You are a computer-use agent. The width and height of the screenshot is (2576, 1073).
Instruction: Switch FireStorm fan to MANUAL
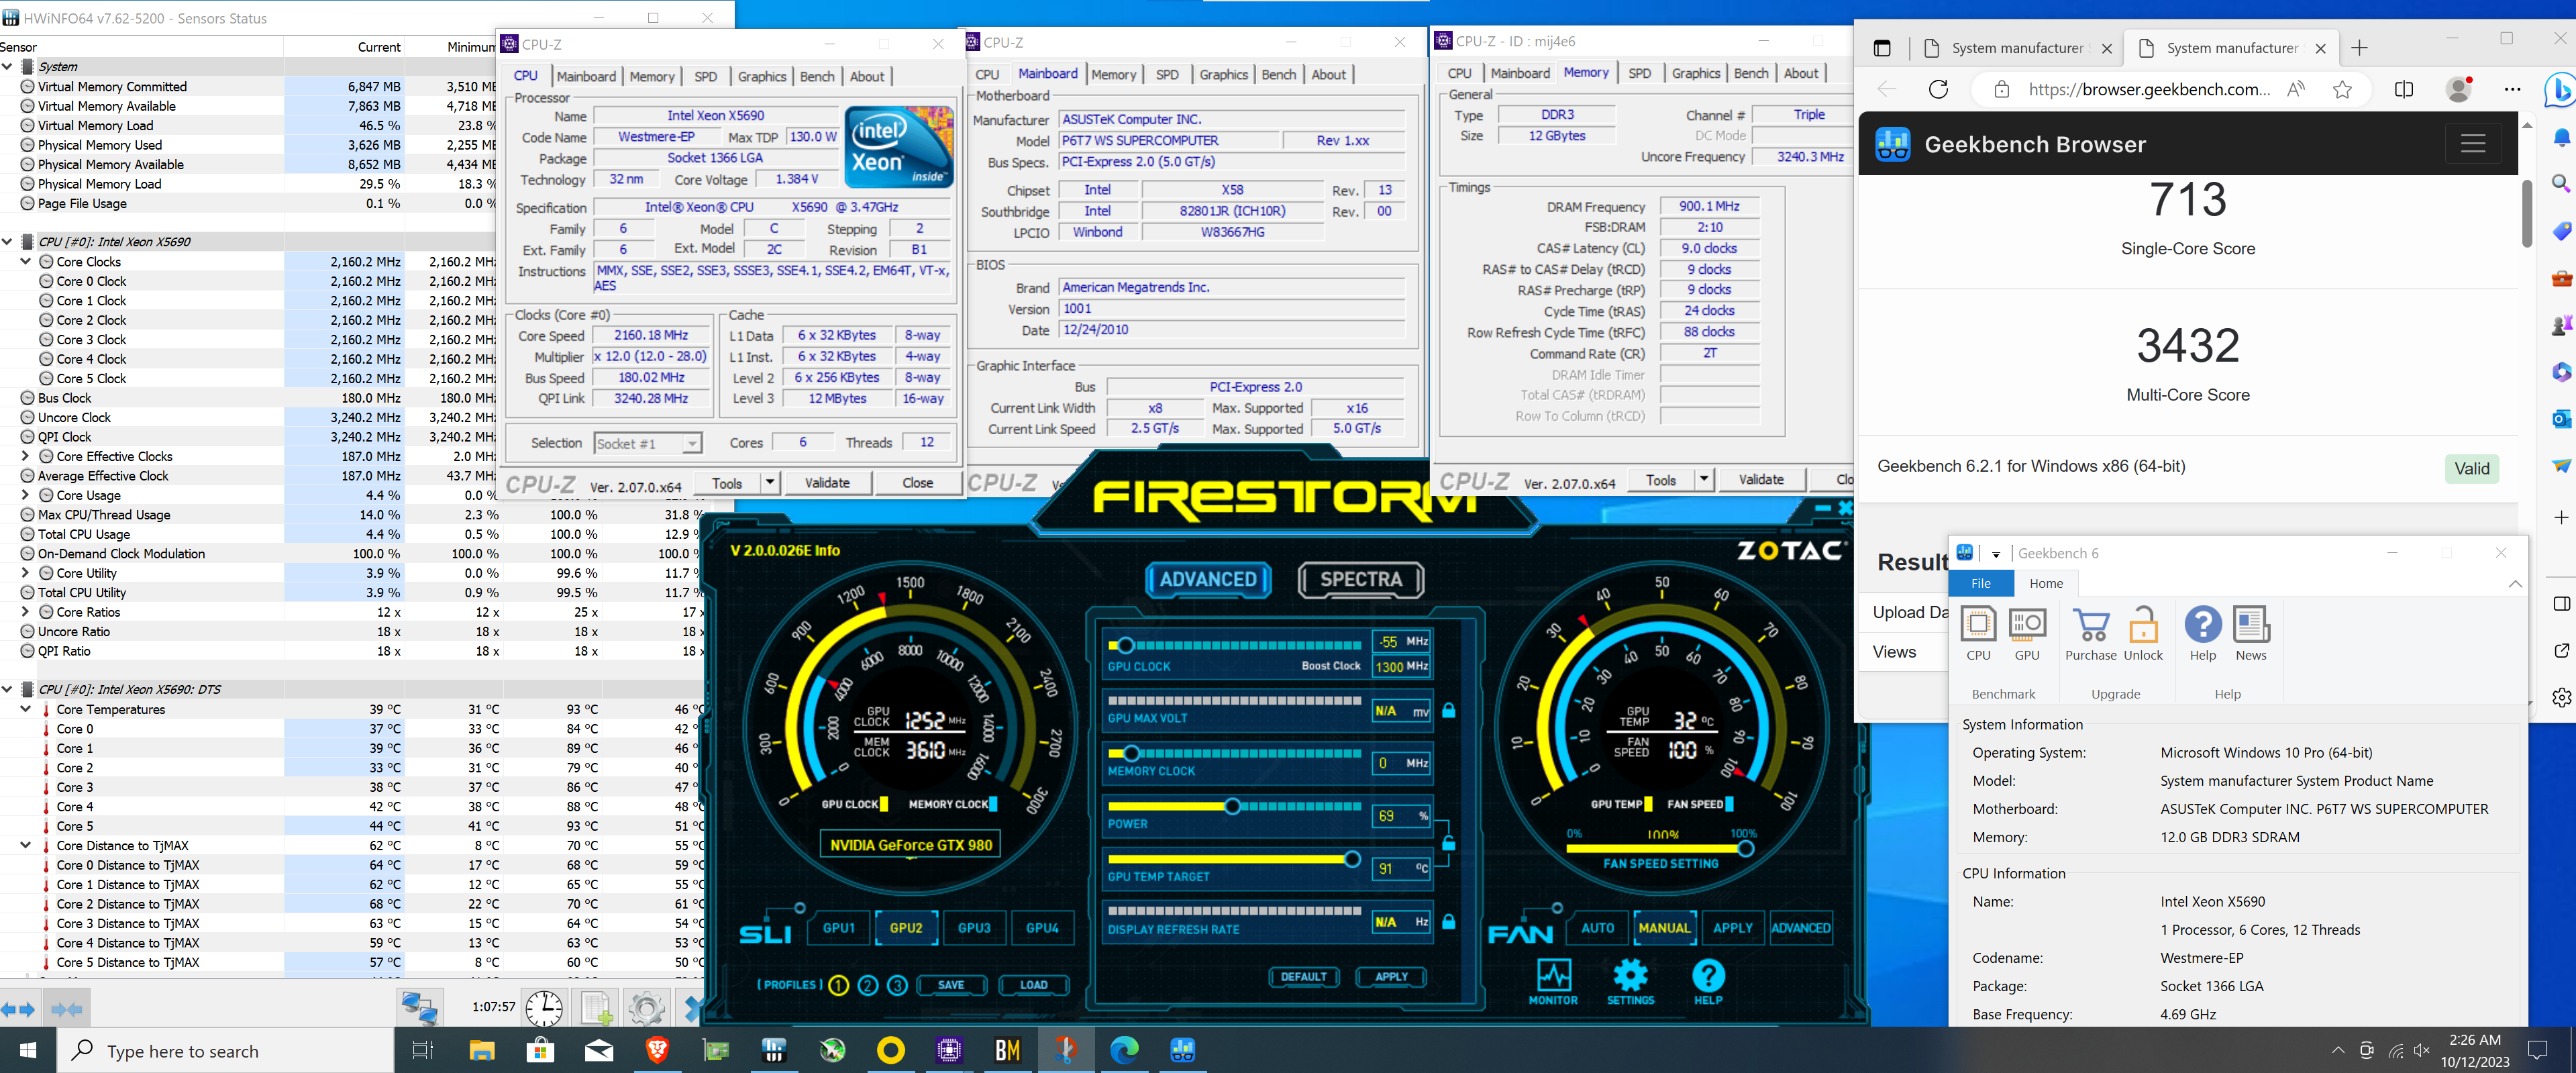[1664, 928]
